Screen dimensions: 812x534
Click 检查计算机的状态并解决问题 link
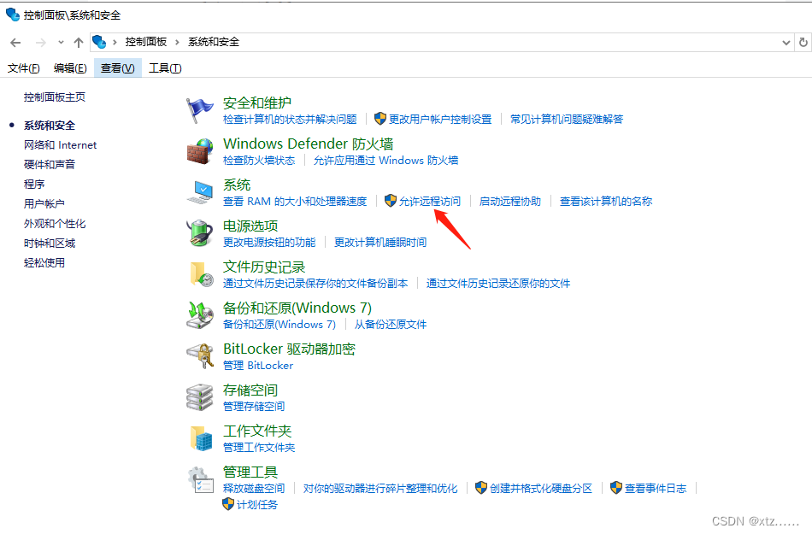click(290, 119)
